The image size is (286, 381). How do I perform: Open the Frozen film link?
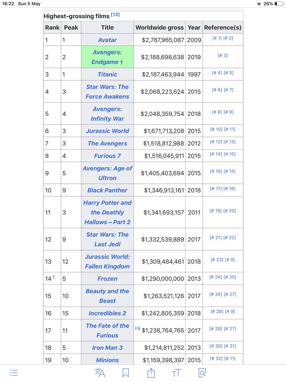[107, 279]
